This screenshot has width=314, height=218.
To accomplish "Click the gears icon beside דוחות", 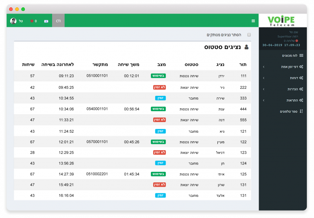I will click(301, 78).
